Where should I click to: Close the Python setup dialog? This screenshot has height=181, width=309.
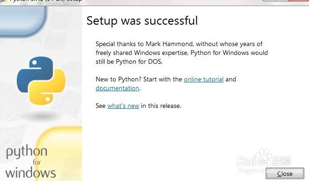click(x=285, y=174)
